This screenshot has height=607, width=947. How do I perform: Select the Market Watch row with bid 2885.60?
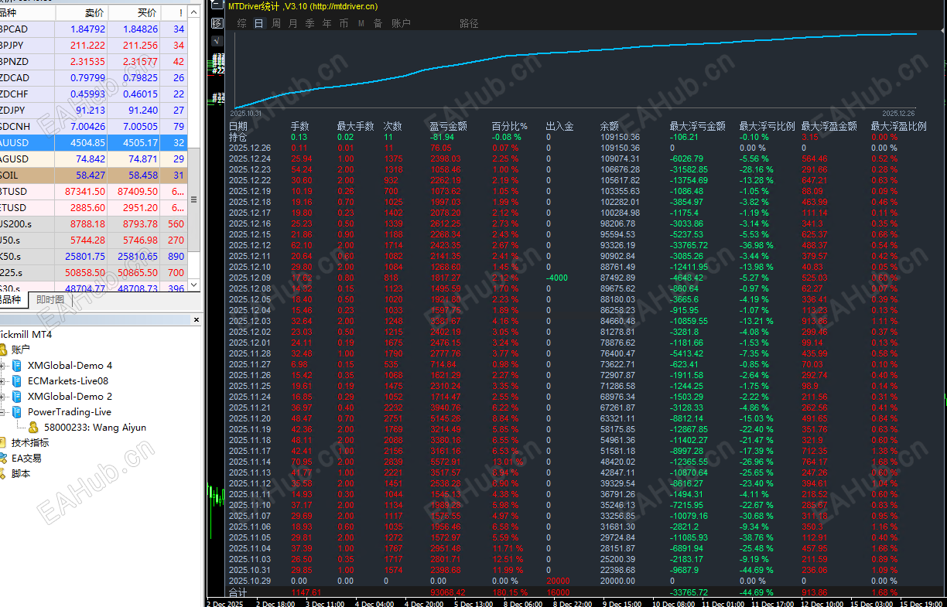point(94,207)
